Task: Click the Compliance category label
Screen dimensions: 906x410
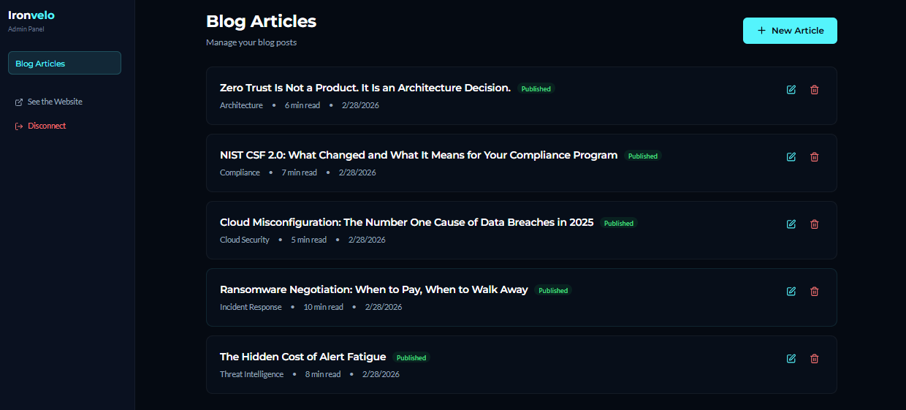Action: tap(240, 172)
